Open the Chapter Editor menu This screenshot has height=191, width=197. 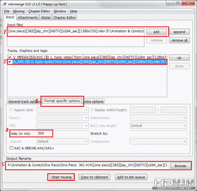tap(39, 11)
